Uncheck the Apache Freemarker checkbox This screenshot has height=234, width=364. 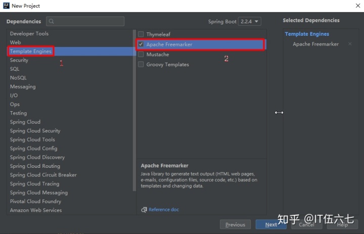point(141,44)
